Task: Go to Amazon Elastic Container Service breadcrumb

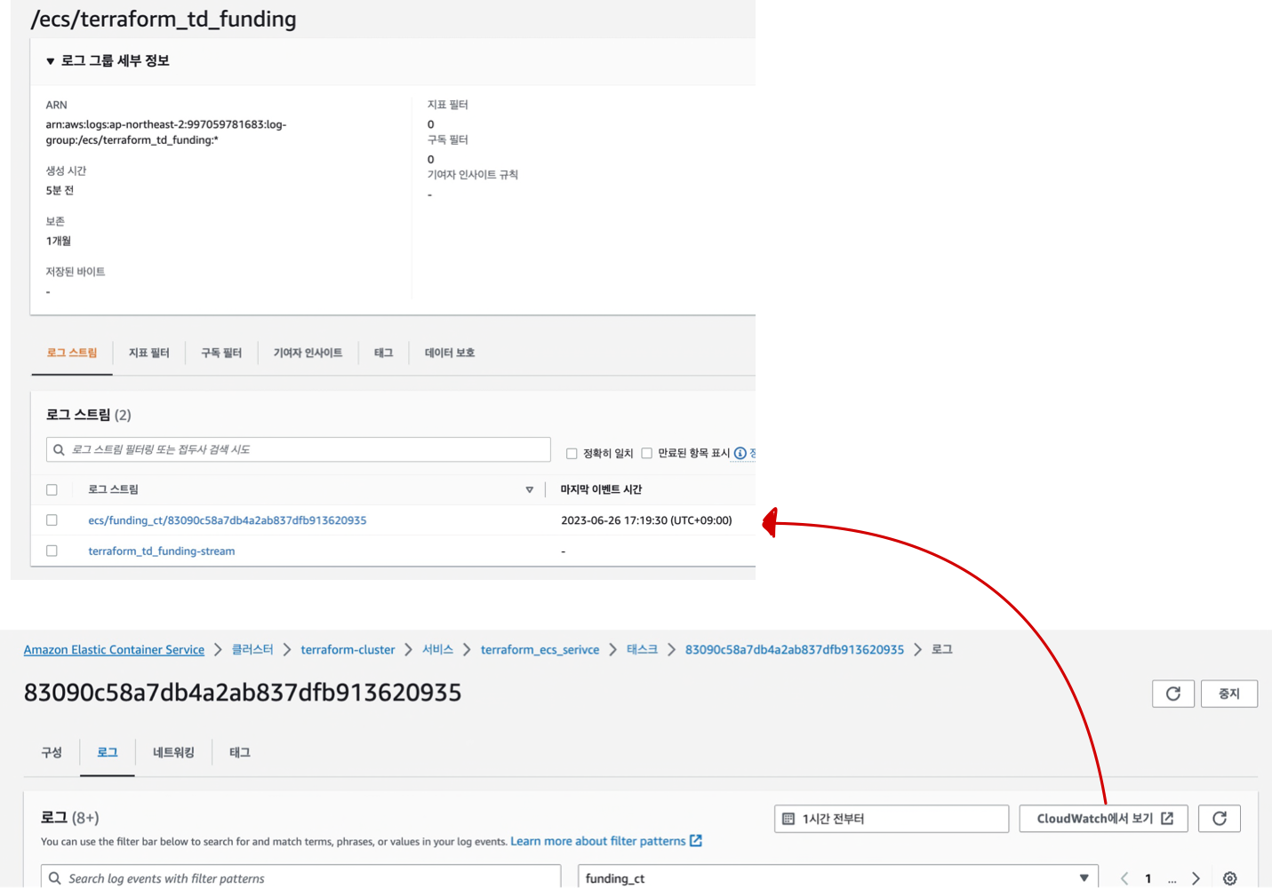Action: click(x=114, y=650)
